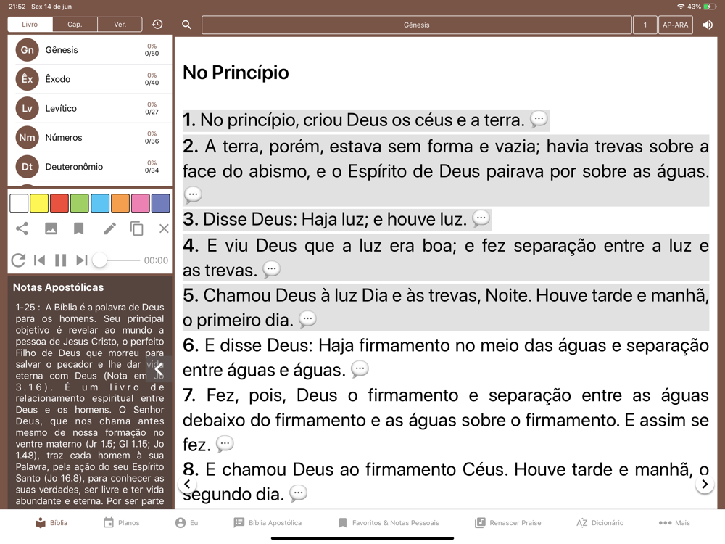The image size is (725, 544).
Task: Add note with pencil icon
Action: click(109, 228)
